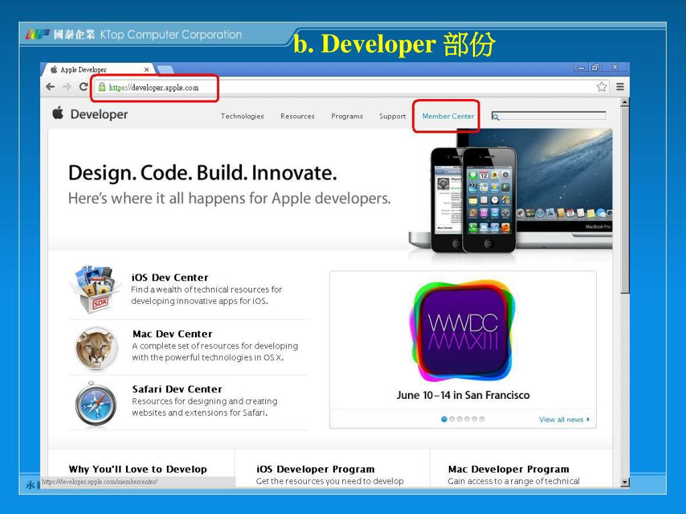The image size is (686, 514).
Task: Click the browser back arrow
Action: coord(50,86)
